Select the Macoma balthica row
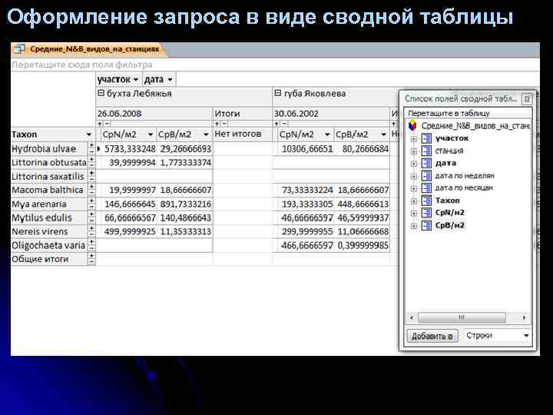 [x=49, y=191]
